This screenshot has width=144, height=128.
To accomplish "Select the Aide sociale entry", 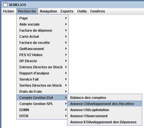I will click(43, 24).
